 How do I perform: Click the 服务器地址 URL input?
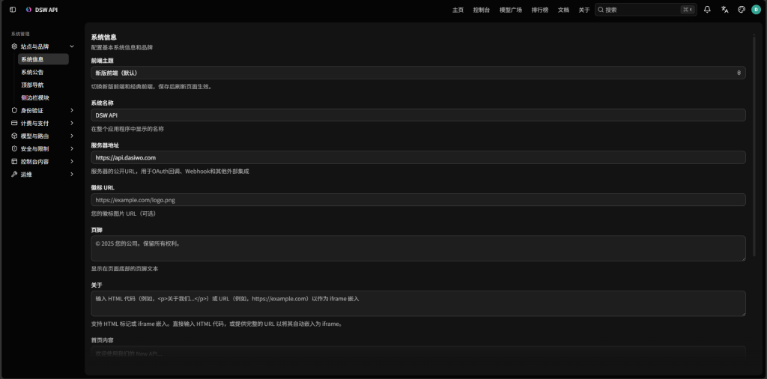pos(418,157)
